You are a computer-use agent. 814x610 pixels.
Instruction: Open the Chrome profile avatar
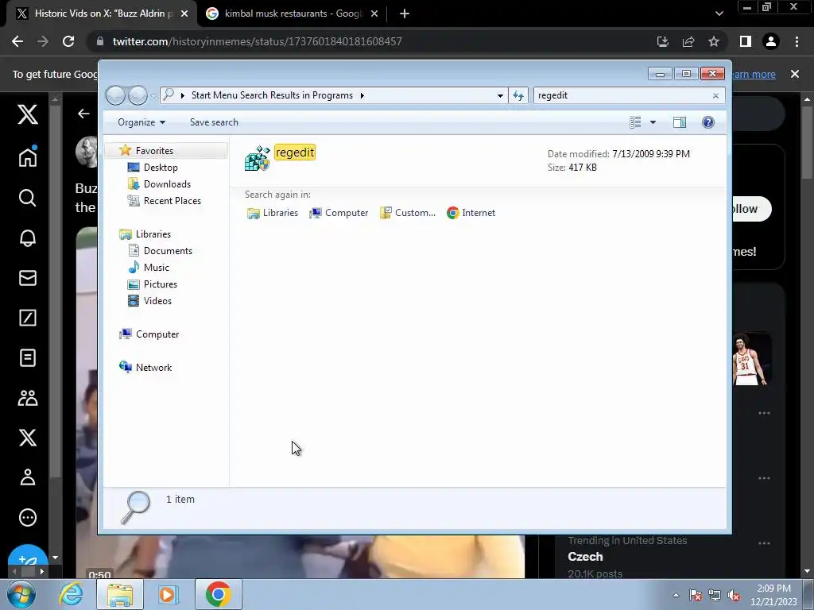[771, 41]
